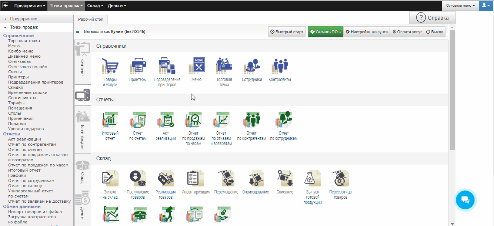
Task: Open the Принтеры directory icon
Action: tap(138, 67)
